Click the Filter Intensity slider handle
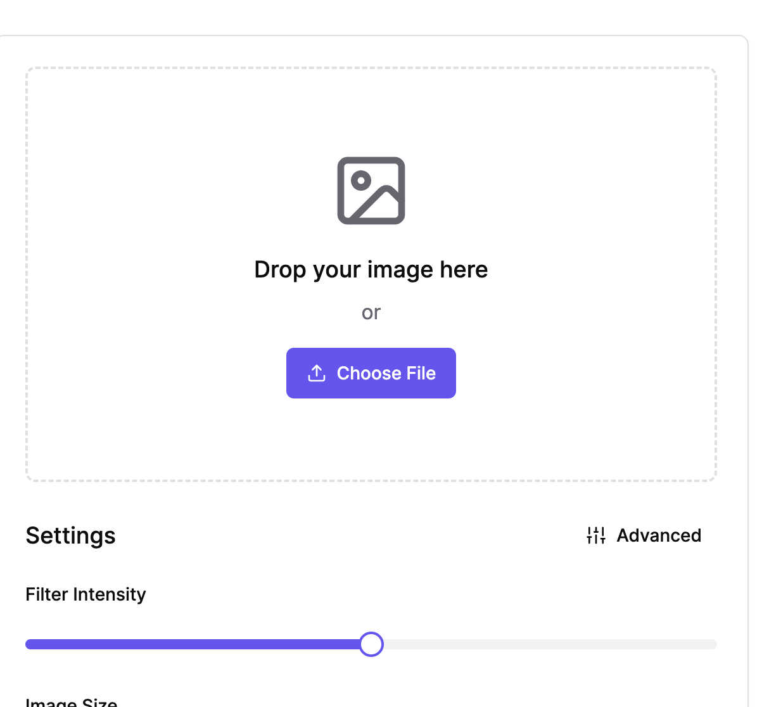Screen dimensions: 769x707 point(371,644)
